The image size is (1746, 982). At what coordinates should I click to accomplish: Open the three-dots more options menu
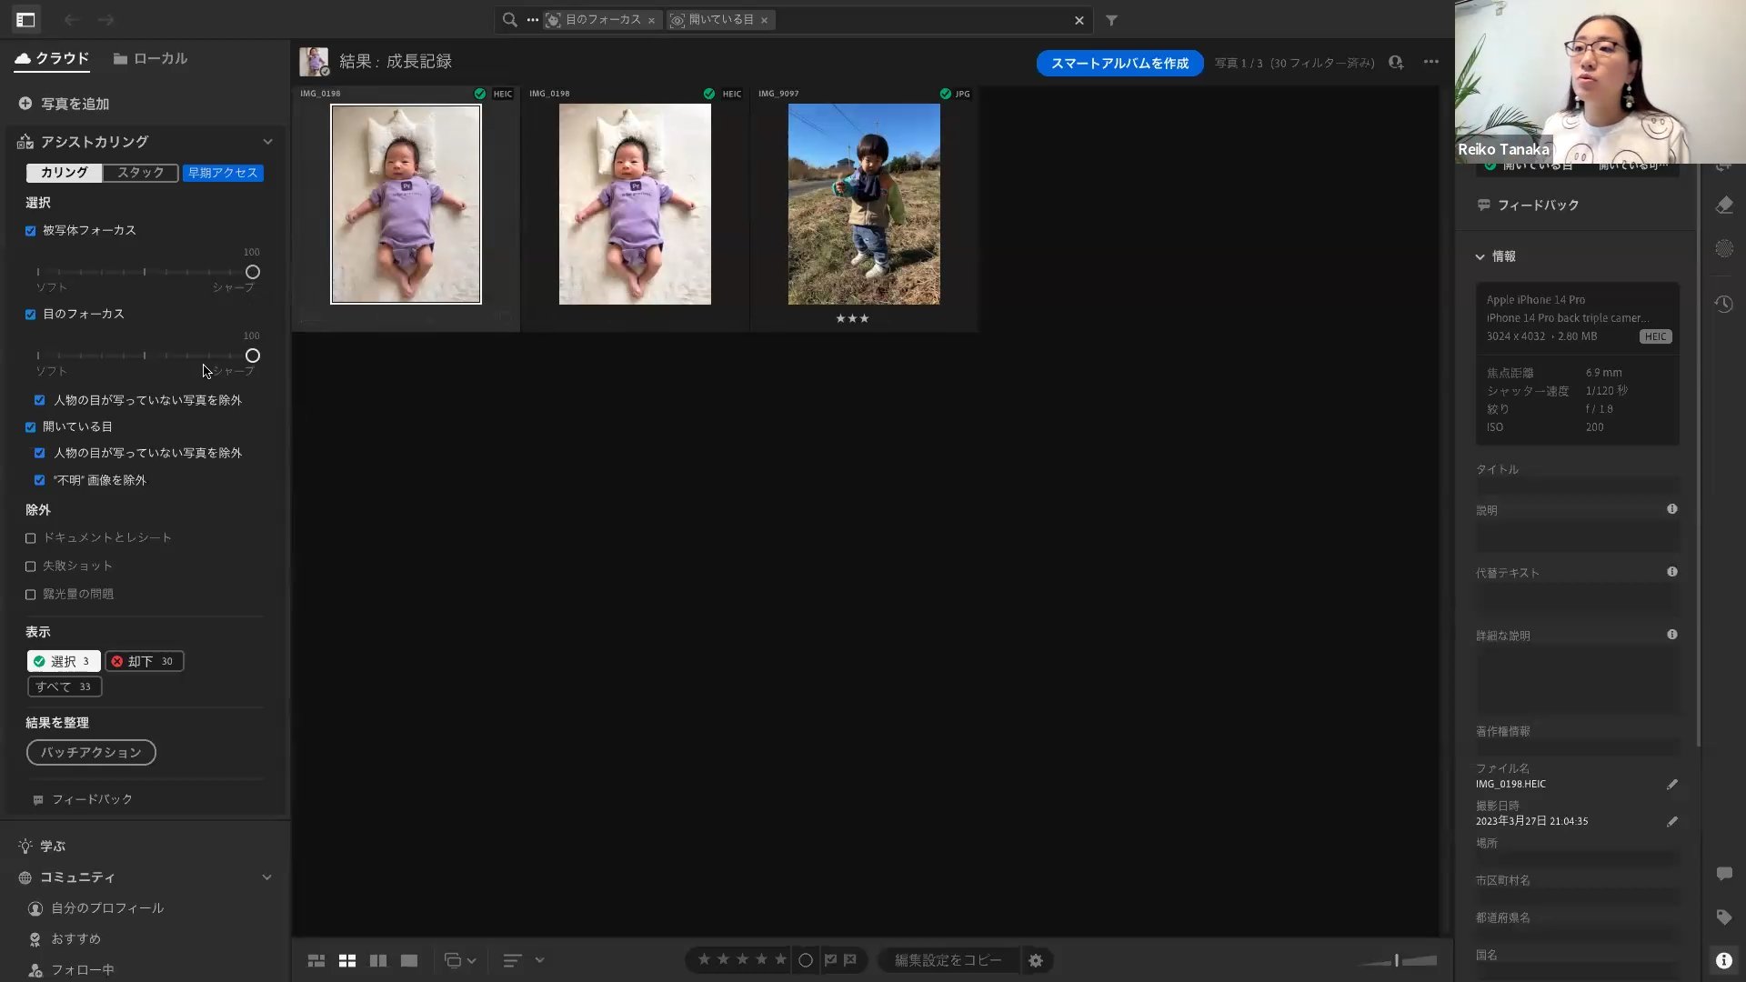(1430, 62)
